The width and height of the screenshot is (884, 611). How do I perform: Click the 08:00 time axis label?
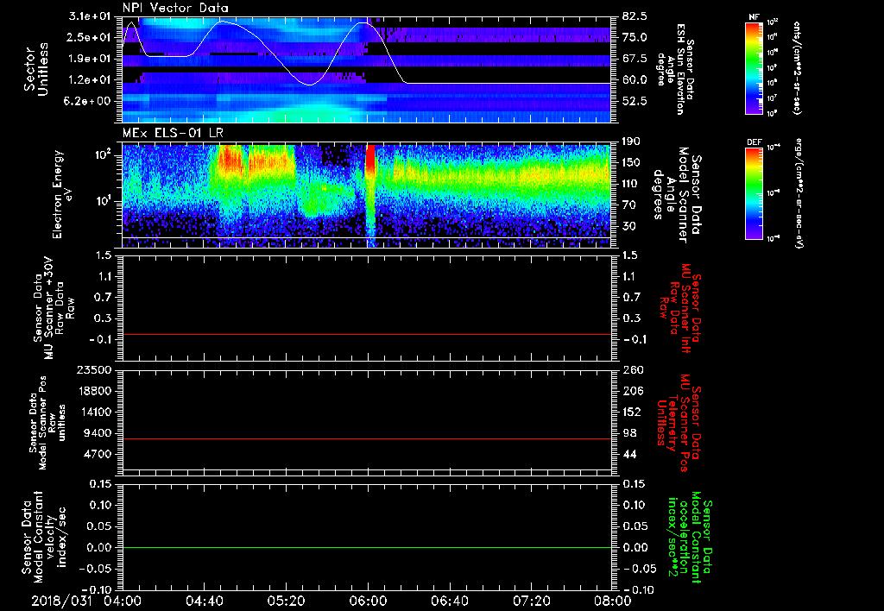612,601
